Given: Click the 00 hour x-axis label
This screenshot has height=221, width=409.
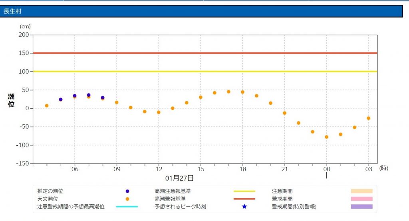Looking at the screenshot, I should (327, 169).
